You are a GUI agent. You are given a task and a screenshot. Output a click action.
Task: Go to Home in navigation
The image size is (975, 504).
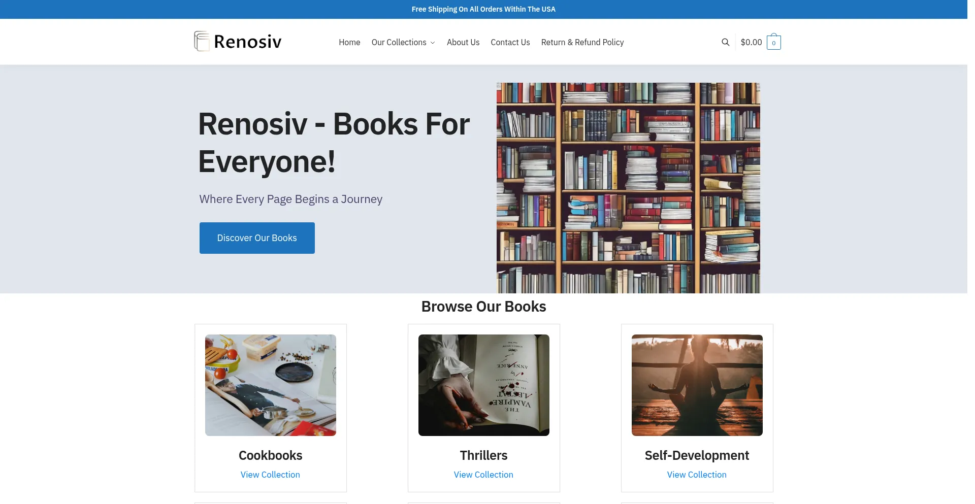(x=349, y=42)
